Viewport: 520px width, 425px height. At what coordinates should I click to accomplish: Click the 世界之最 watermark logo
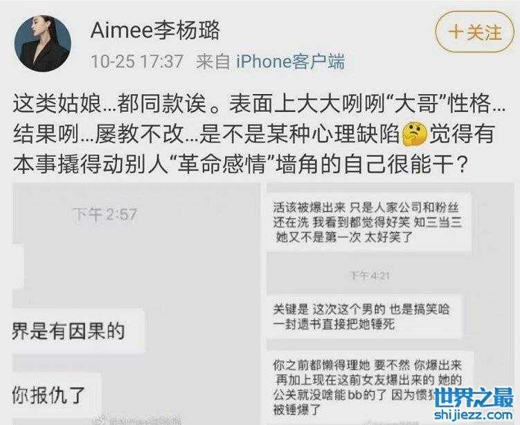(x=473, y=397)
